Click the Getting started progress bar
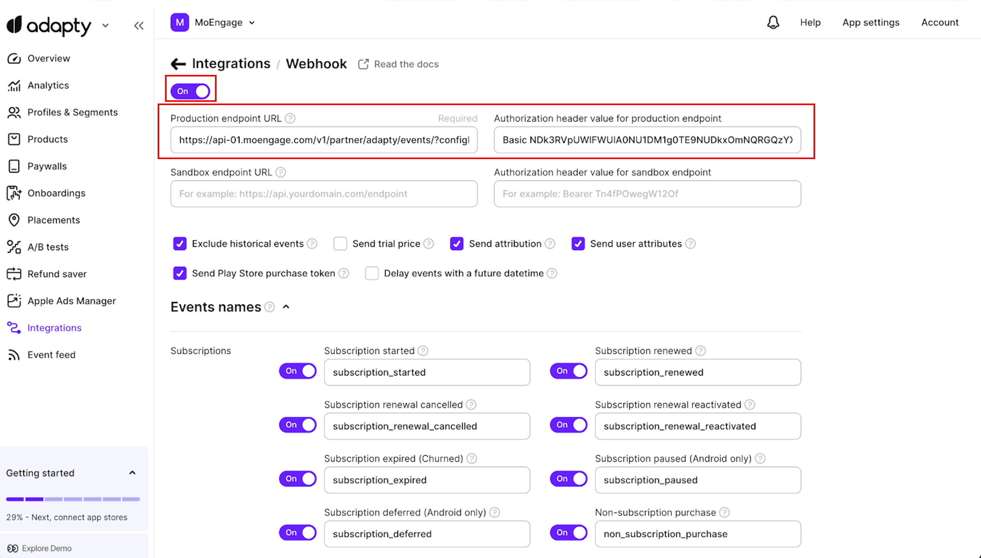981x558 pixels. coord(73,499)
